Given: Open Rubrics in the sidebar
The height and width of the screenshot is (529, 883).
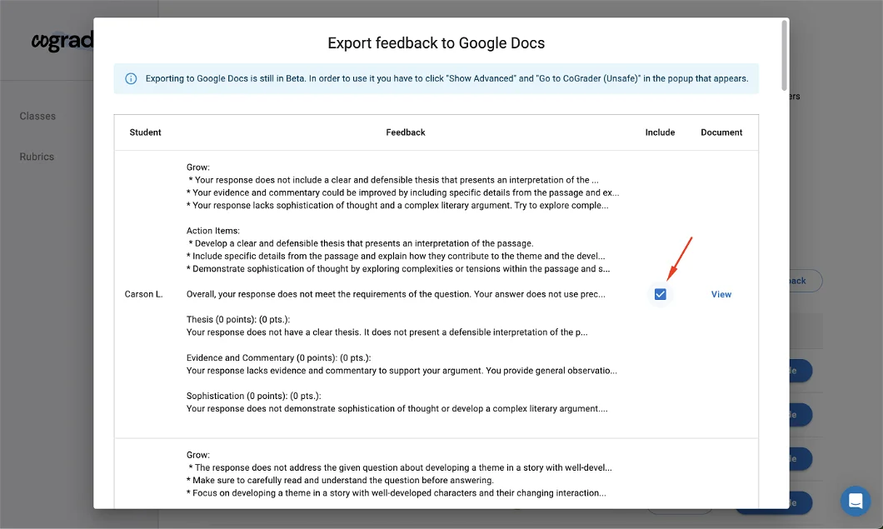Looking at the screenshot, I should [x=37, y=157].
